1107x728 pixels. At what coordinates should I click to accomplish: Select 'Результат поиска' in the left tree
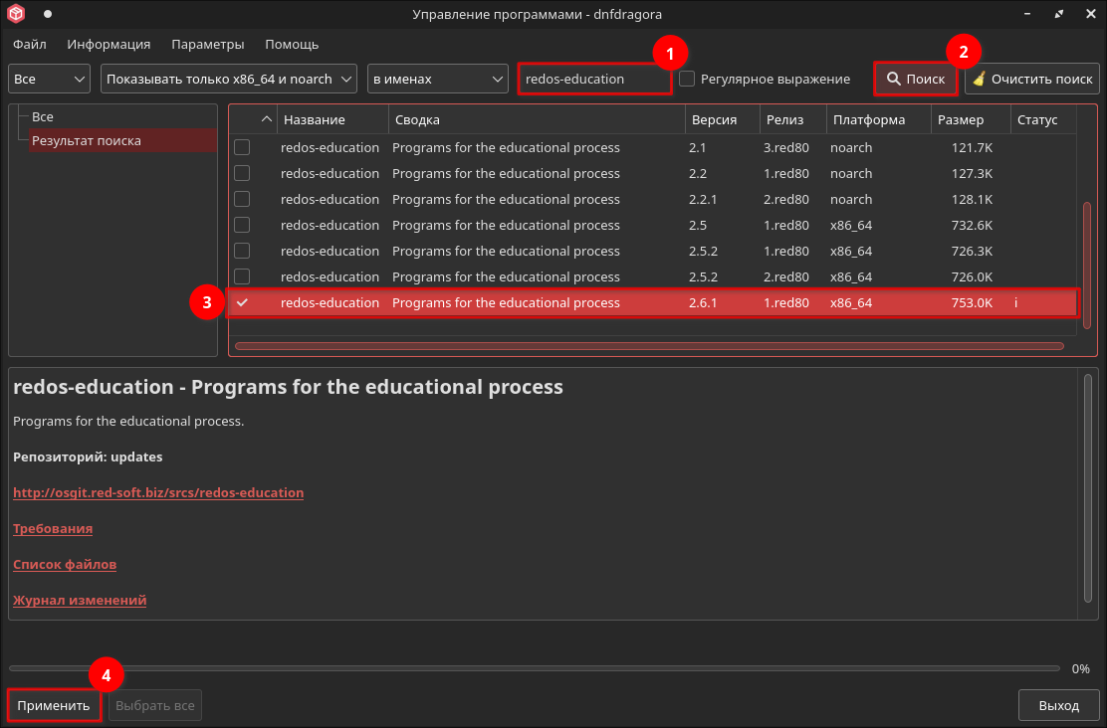coord(87,141)
